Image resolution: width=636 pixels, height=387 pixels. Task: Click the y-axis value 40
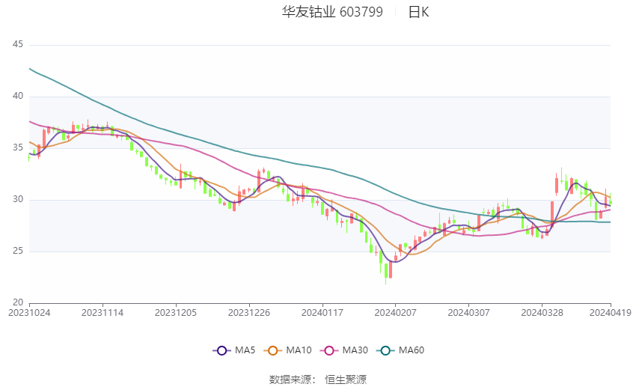pos(18,96)
